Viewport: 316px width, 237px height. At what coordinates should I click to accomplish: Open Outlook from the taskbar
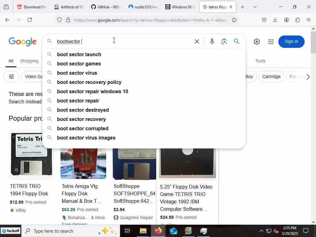(x=173, y=231)
